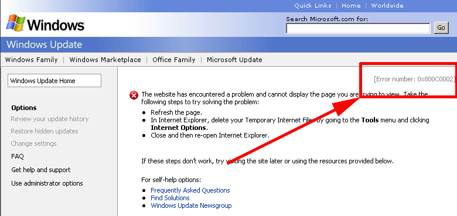Click the 'Error number: 0x800C0002' text

click(414, 79)
